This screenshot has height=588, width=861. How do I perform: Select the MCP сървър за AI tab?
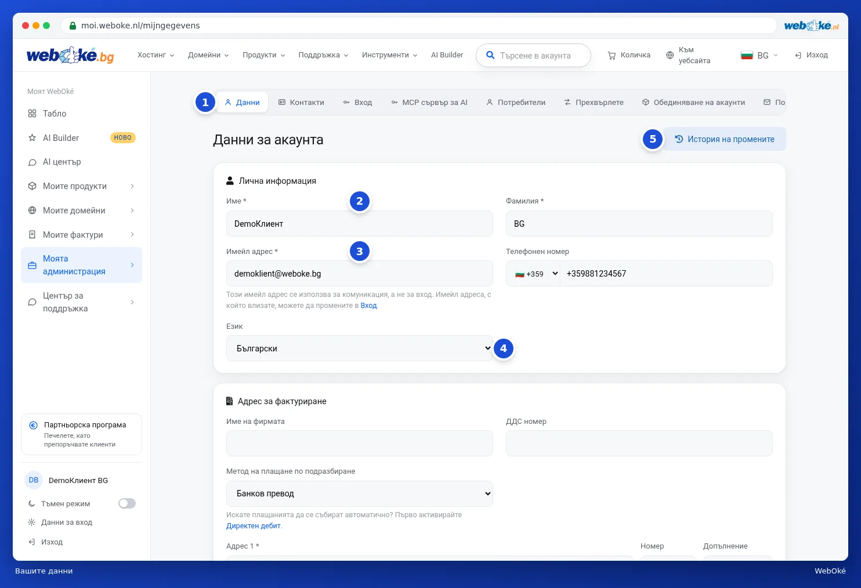click(x=429, y=103)
